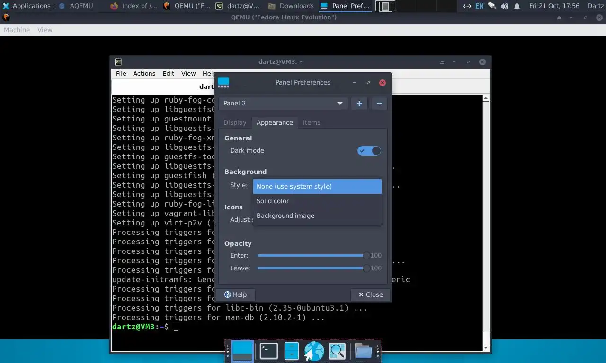Click the clock showing Fri 21 Oct, 17:56
This screenshot has height=363, width=606.
tap(554, 6)
